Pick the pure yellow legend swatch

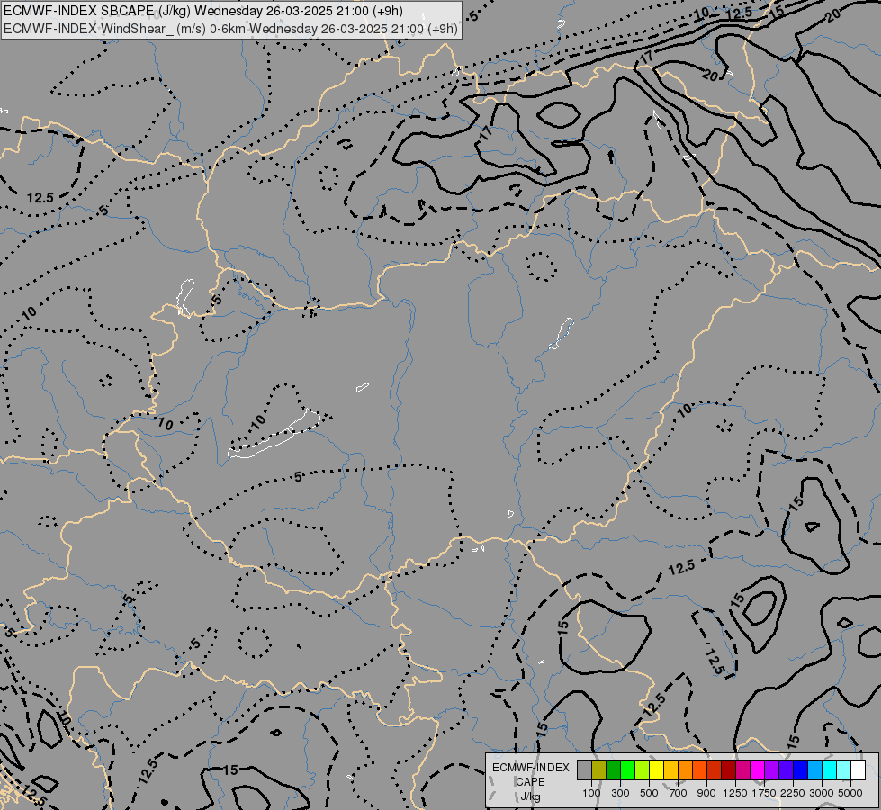[x=657, y=770]
